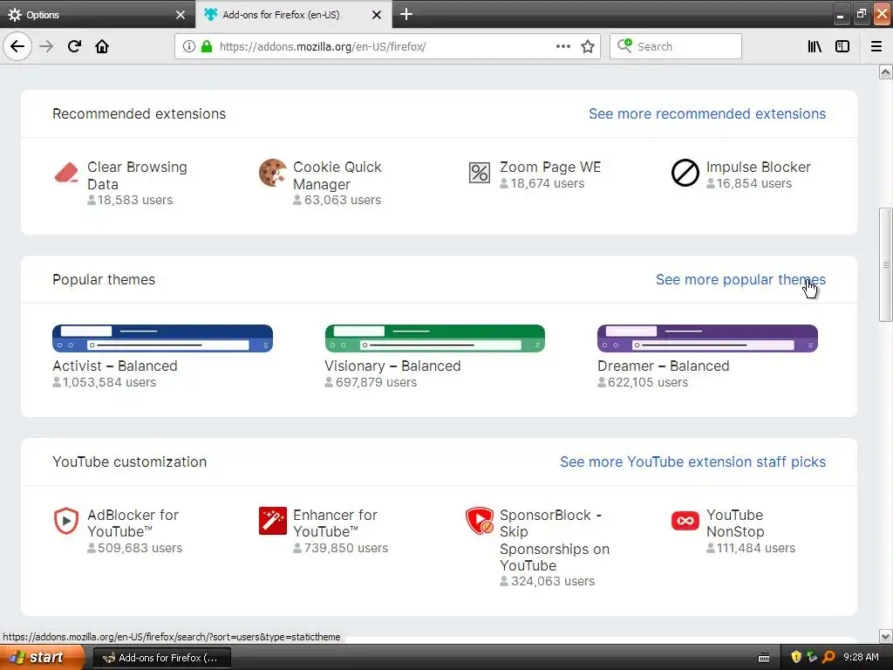Screen dimensions: 893x670
Task: Open page actions three-dot menu
Action: pos(562,46)
